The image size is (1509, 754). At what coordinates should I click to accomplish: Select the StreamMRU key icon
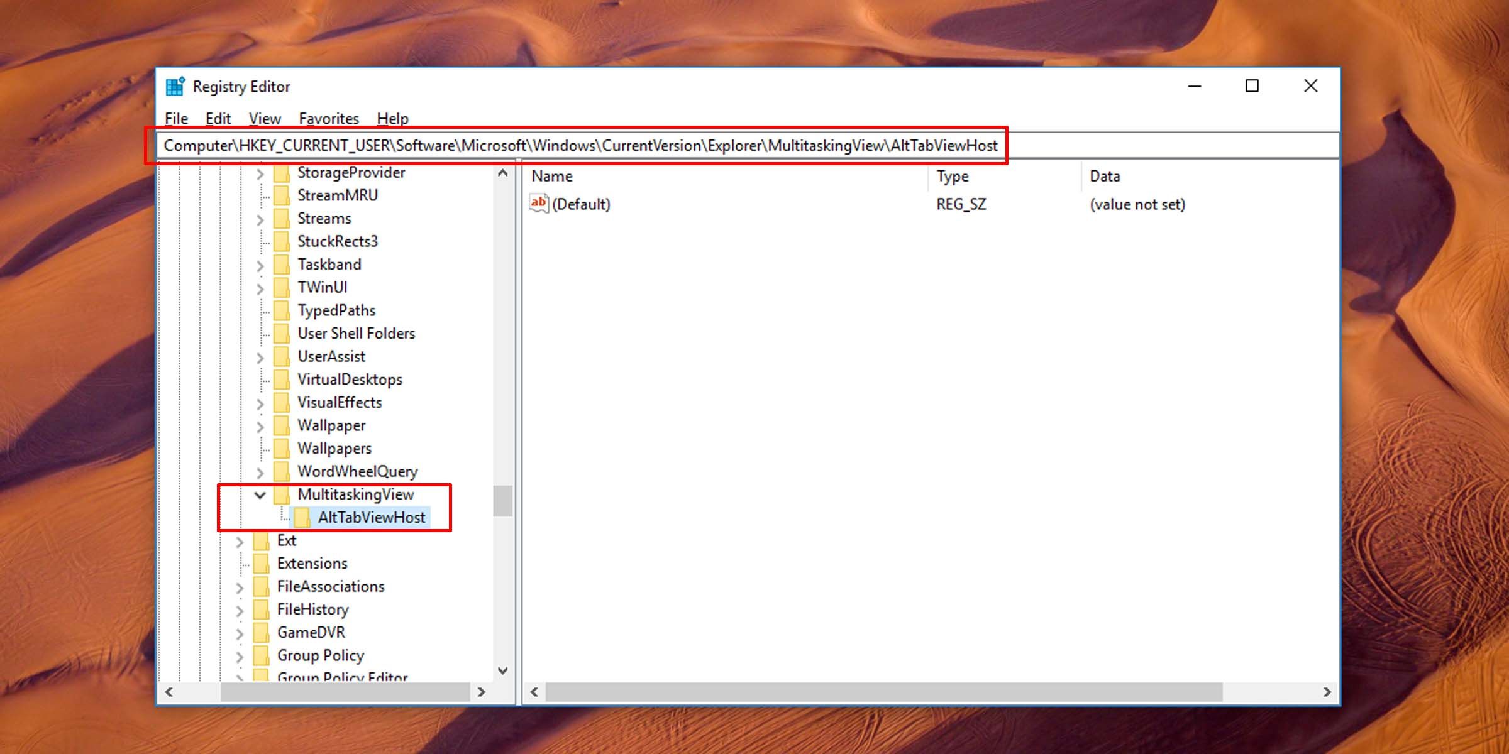tap(281, 195)
